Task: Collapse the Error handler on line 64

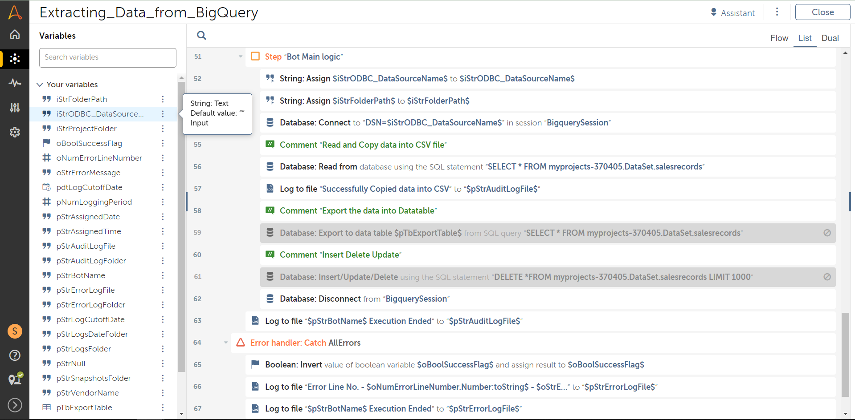Action: [x=226, y=343]
